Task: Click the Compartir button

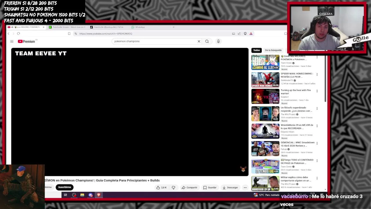Action: [x=189, y=188]
